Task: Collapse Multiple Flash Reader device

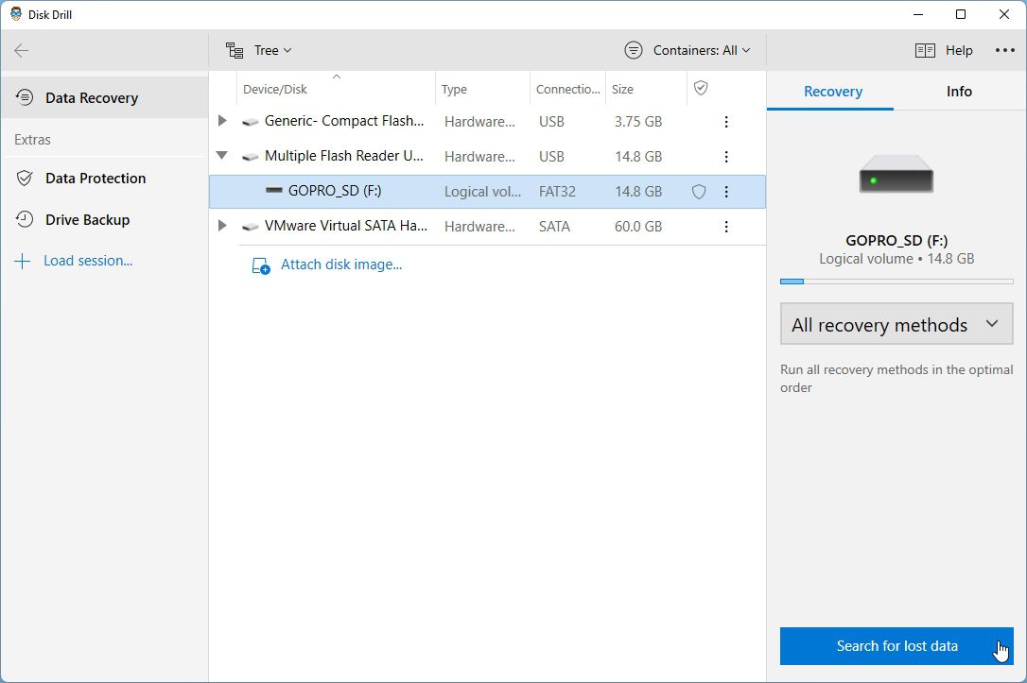Action: coord(222,156)
